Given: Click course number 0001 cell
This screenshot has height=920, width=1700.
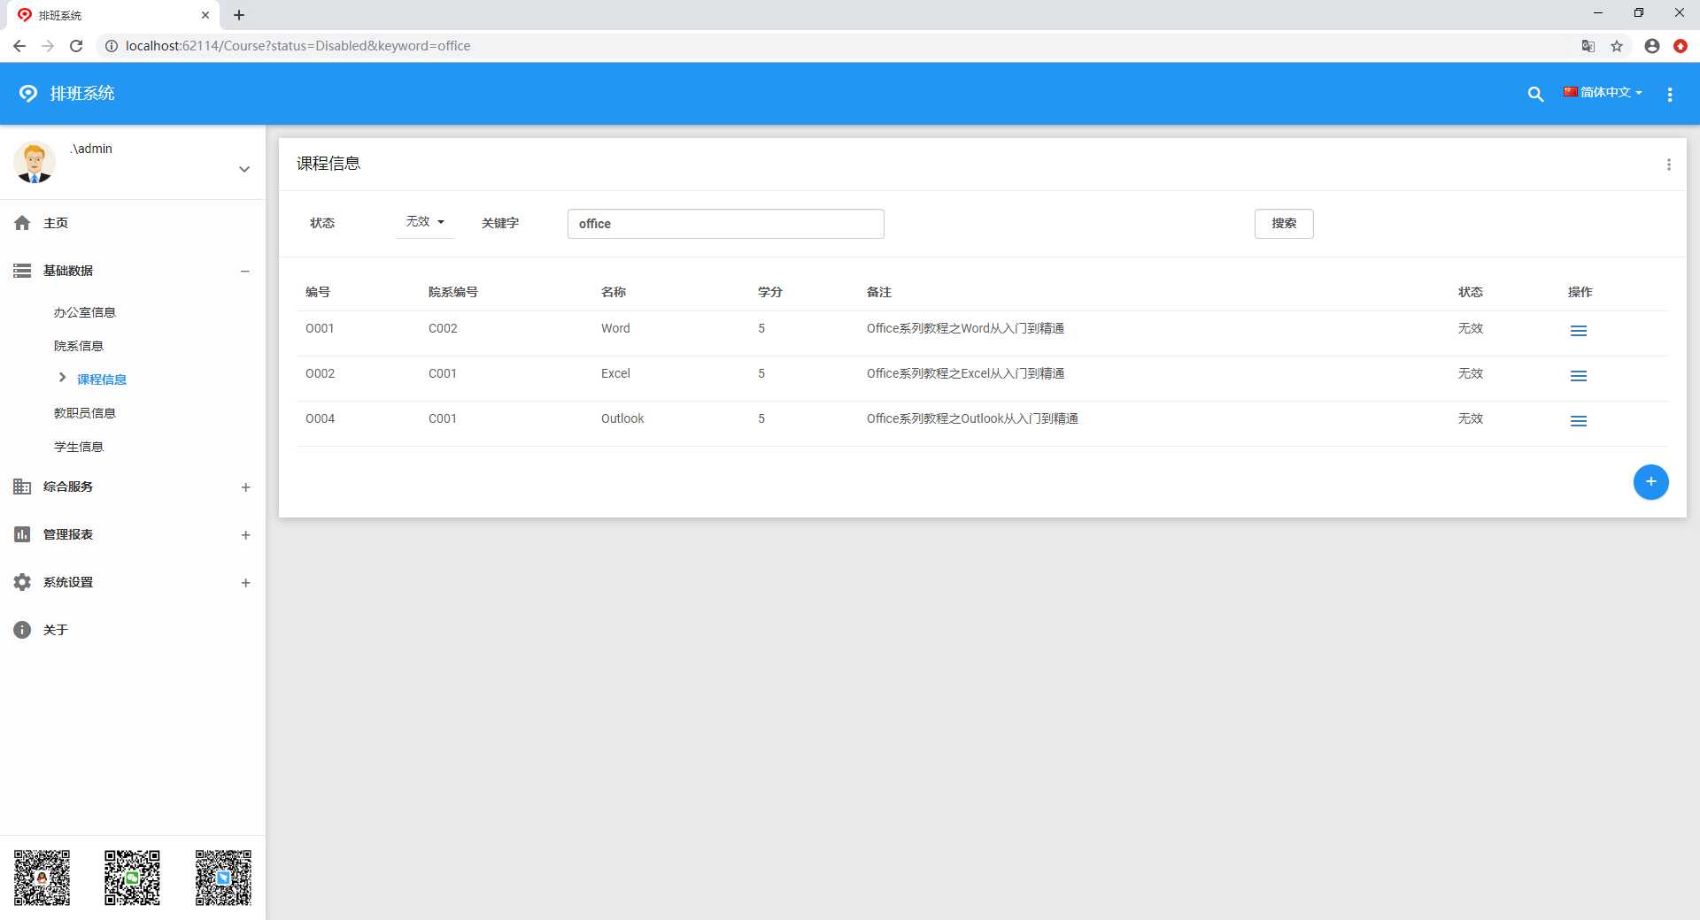Looking at the screenshot, I should [x=320, y=328].
